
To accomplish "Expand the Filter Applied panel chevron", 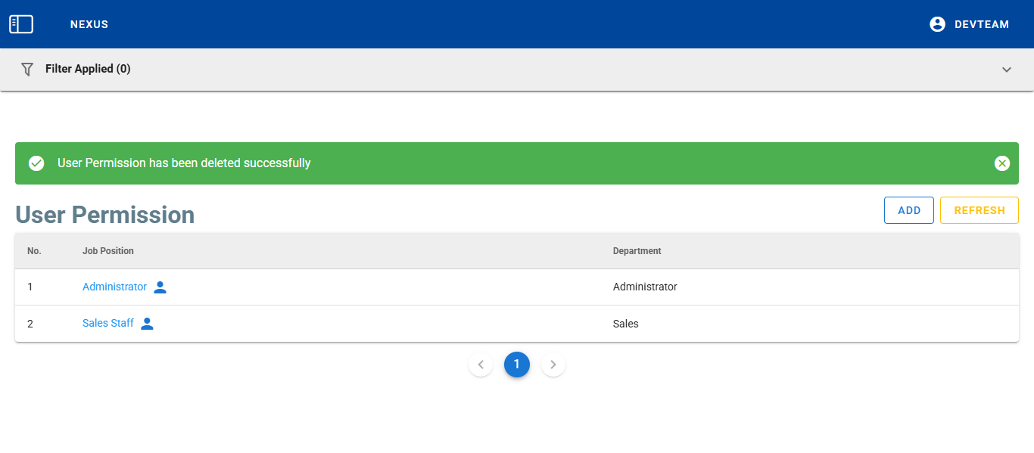I will click(1006, 70).
